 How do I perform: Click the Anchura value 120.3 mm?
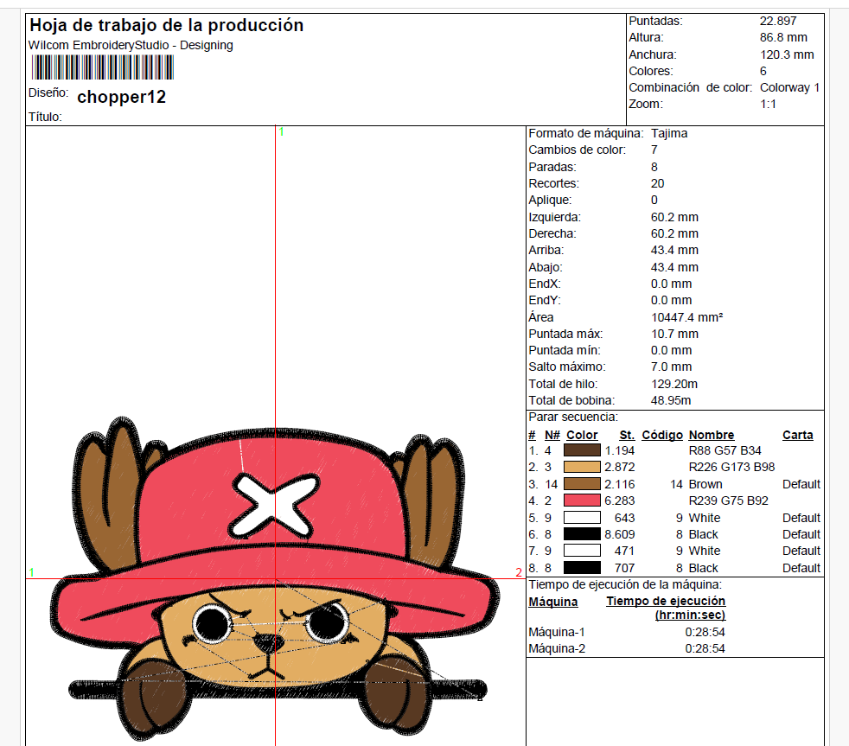(787, 54)
